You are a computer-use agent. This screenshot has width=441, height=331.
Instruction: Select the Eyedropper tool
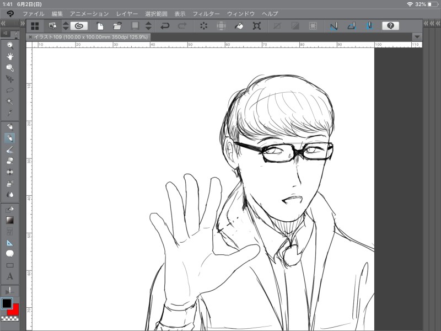click(x=10, y=113)
